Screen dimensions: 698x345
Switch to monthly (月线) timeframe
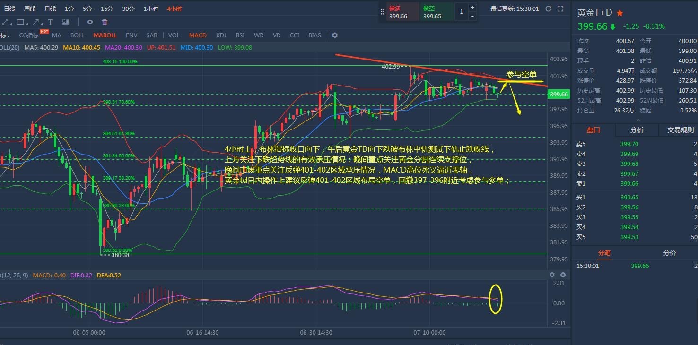coord(50,9)
